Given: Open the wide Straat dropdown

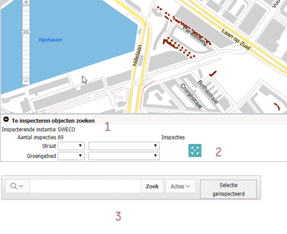Looking at the screenshot, I should (x=124, y=146).
